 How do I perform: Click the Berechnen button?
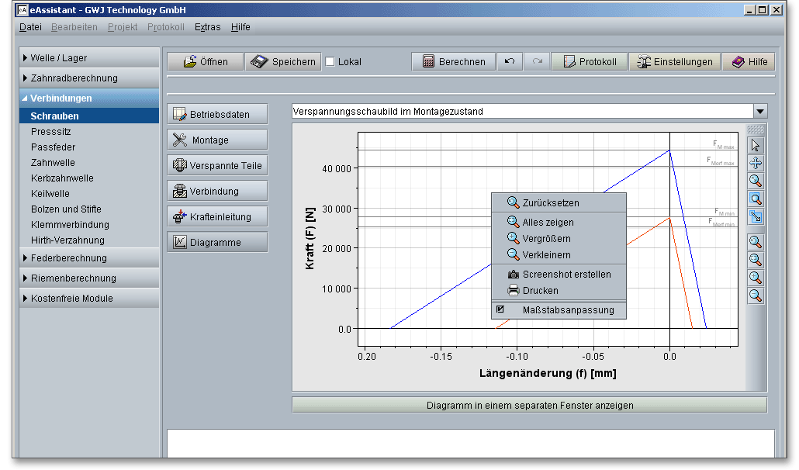454,62
